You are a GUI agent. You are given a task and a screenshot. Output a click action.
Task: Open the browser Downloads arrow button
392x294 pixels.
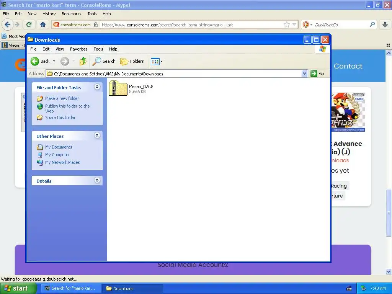[x=385, y=24]
